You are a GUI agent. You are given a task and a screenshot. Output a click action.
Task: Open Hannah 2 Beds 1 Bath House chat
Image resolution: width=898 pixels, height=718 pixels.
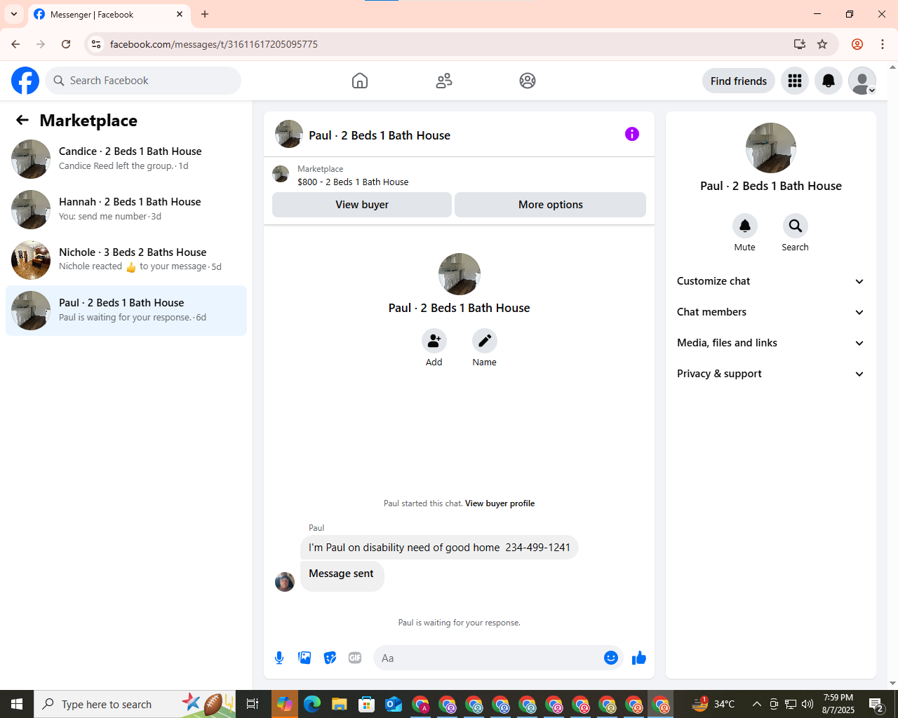(x=126, y=210)
